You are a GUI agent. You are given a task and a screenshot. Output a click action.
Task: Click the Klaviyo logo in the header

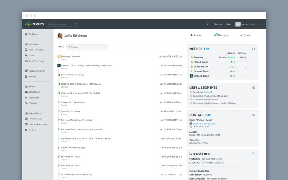pos(34,24)
